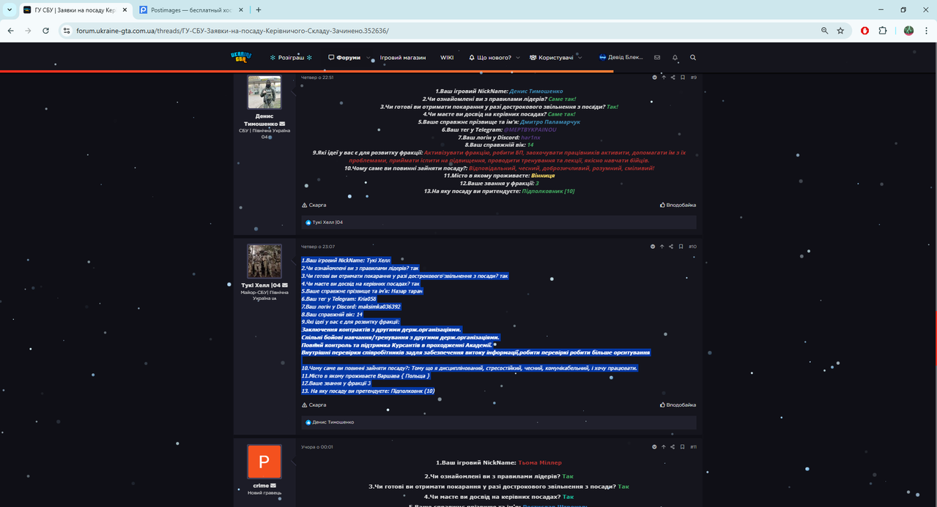Screen dimensions: 937x507
Task: Open Chrome profile avatar
Action: pyautogui.click(x=908, y=31)
